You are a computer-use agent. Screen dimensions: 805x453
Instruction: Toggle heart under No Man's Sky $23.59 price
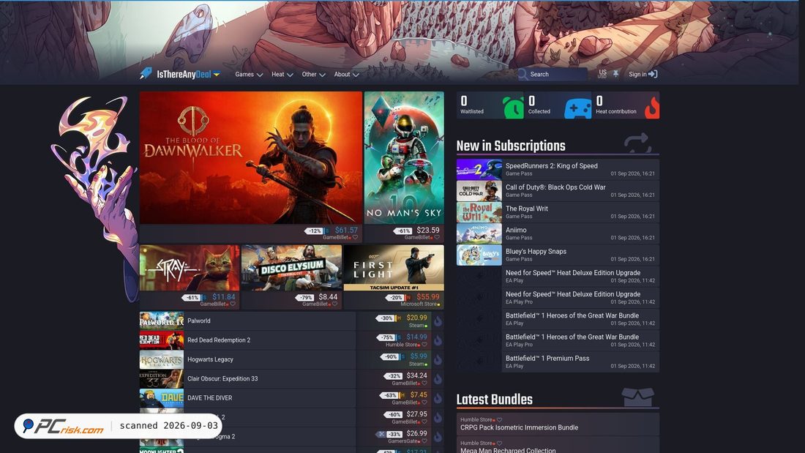[437, 237]
